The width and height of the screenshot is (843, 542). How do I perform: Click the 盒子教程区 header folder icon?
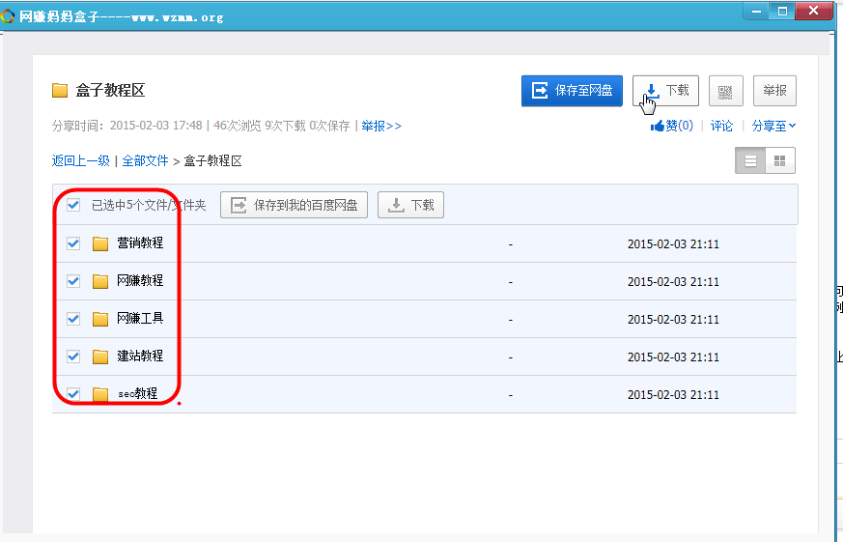[60, 91]
